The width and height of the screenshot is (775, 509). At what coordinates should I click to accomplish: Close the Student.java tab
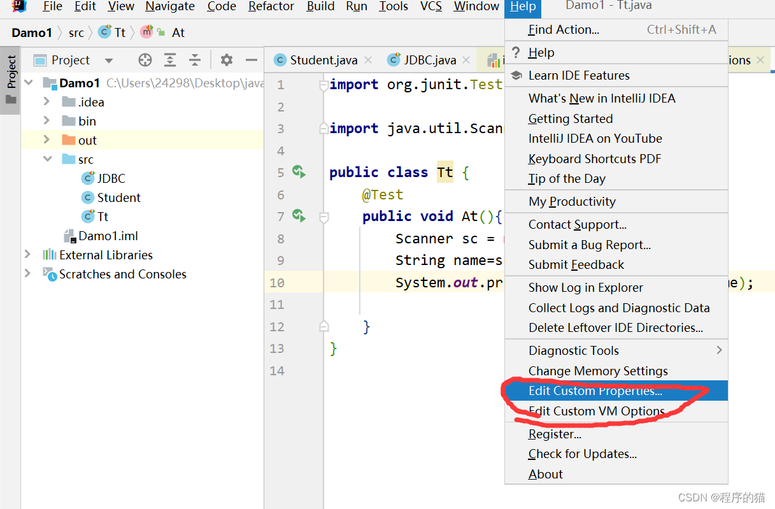pos(368,60)
